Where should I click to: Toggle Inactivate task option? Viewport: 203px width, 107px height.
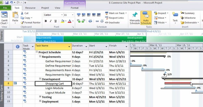[112, 23]
